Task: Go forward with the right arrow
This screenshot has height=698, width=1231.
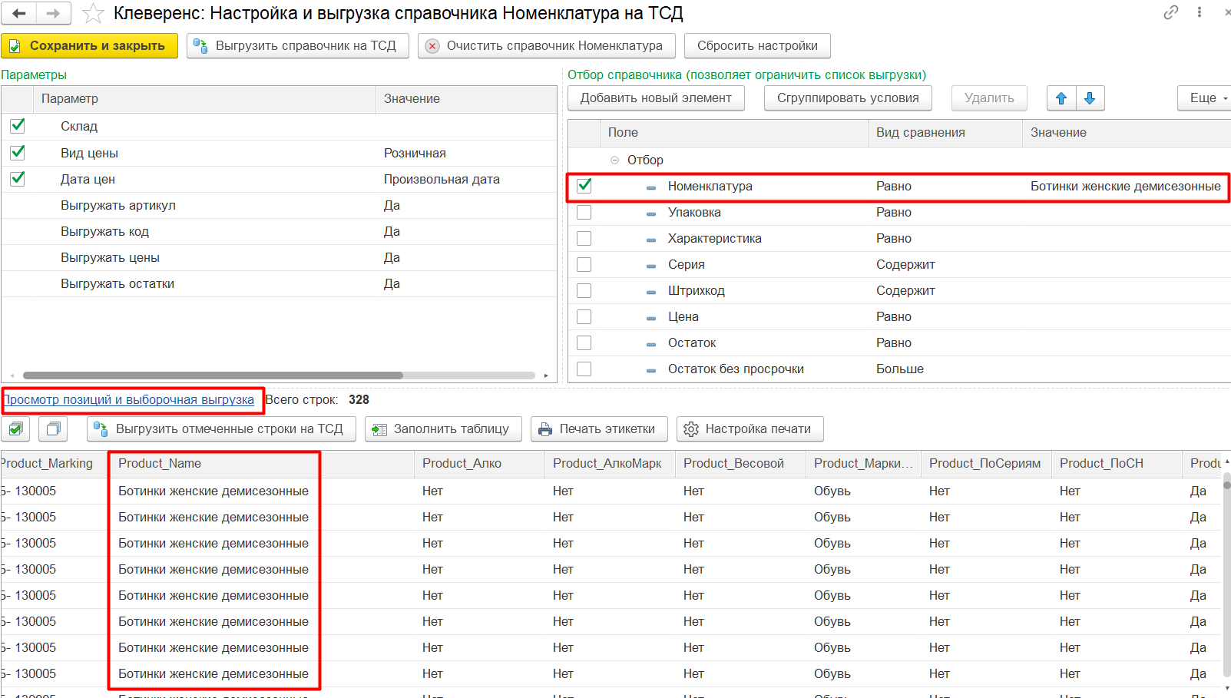Action: point(53,13)
